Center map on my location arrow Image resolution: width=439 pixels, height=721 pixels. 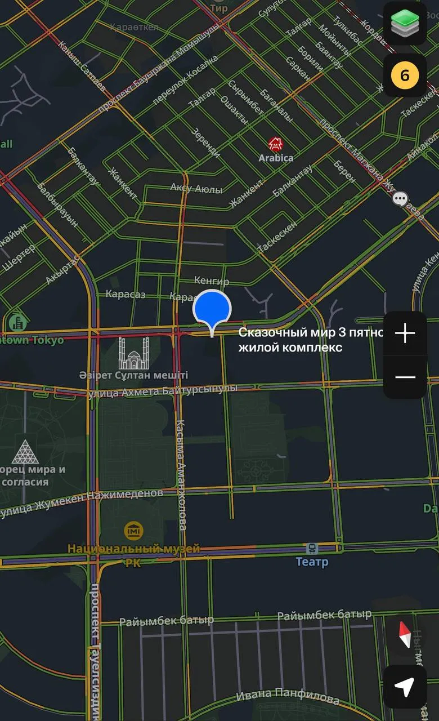405,687
